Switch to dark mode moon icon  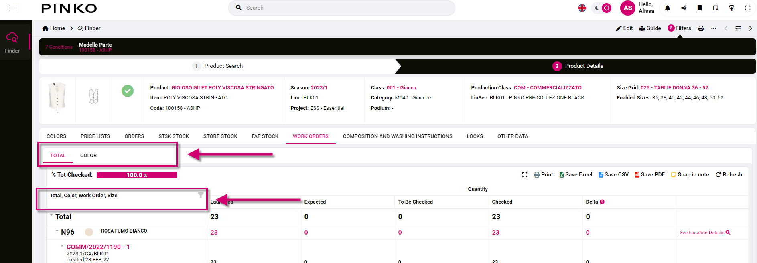pos(597,8)
